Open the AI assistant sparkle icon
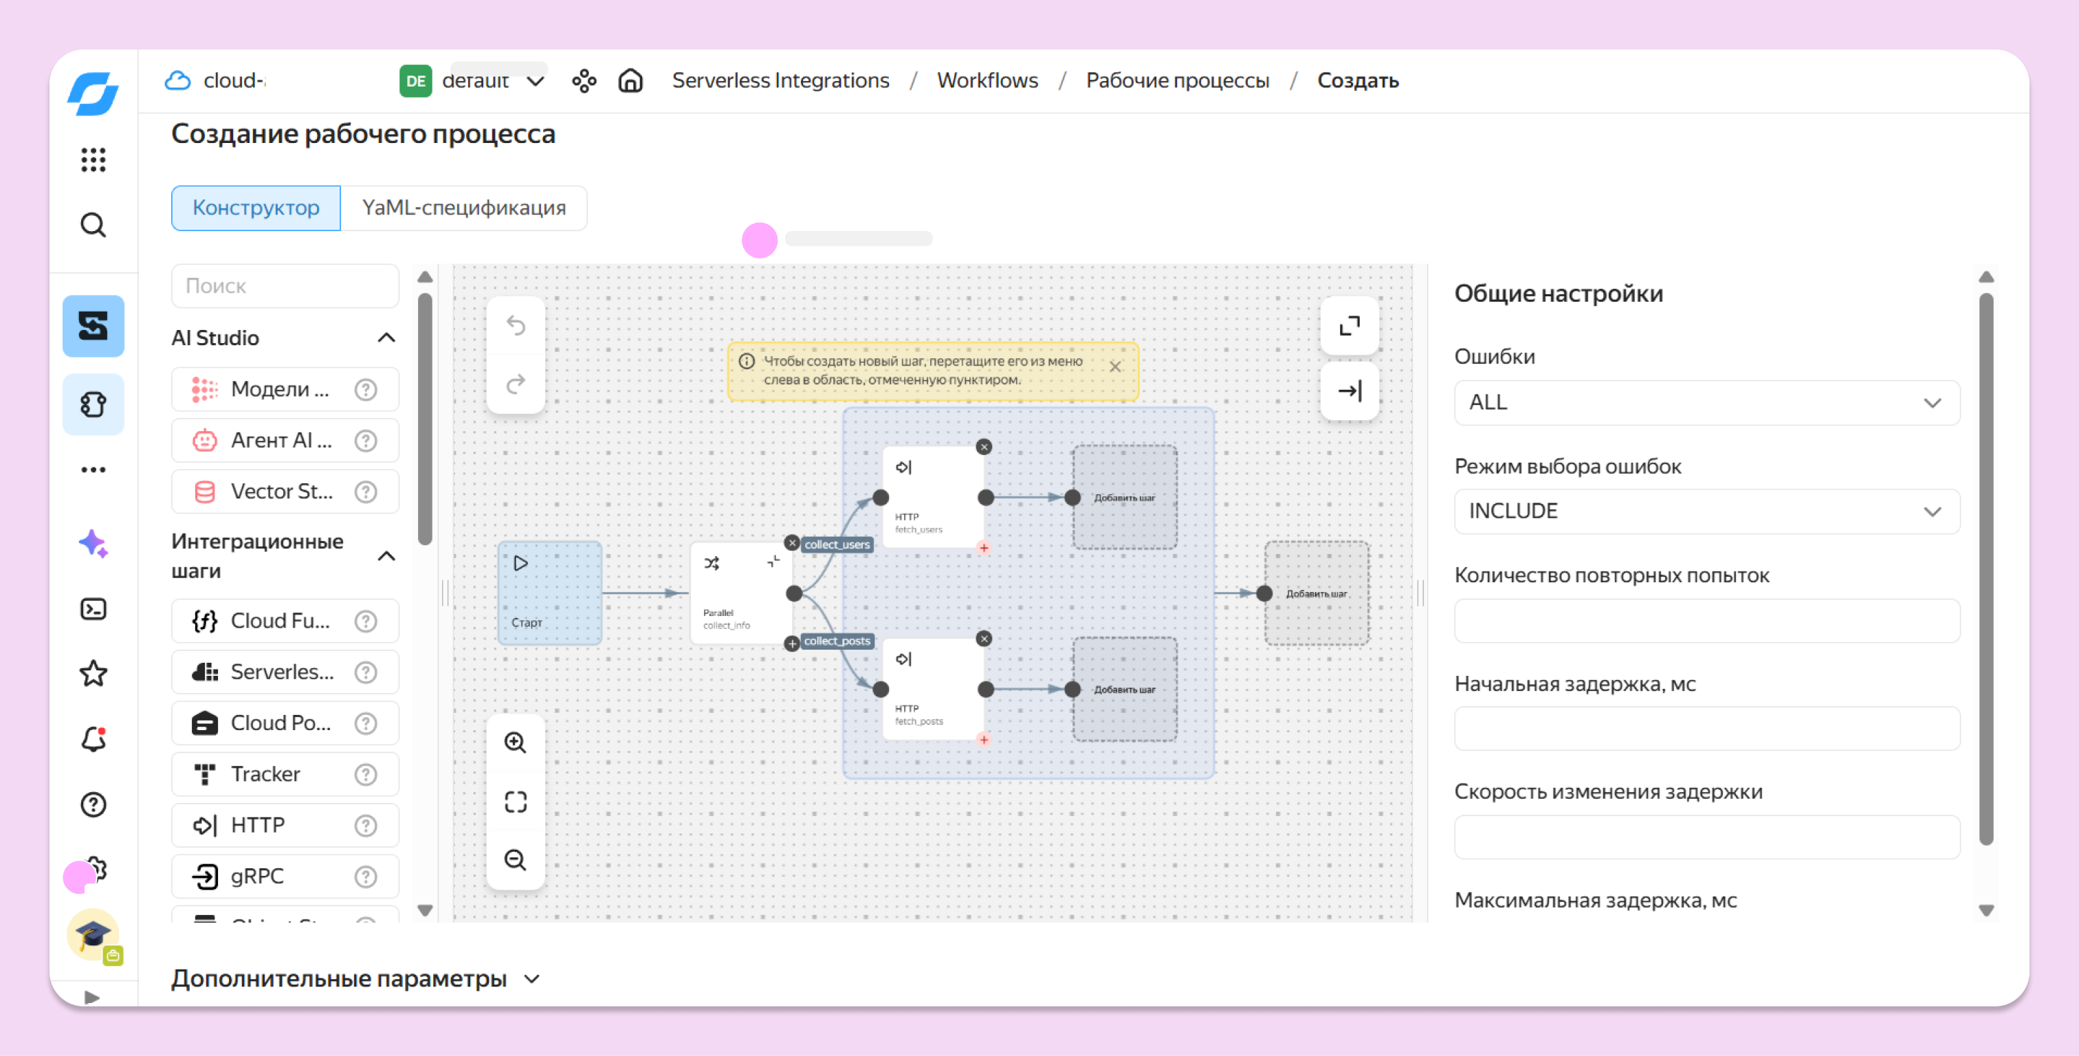The width and height of the screenshot is (2079, 1056). 93,543
